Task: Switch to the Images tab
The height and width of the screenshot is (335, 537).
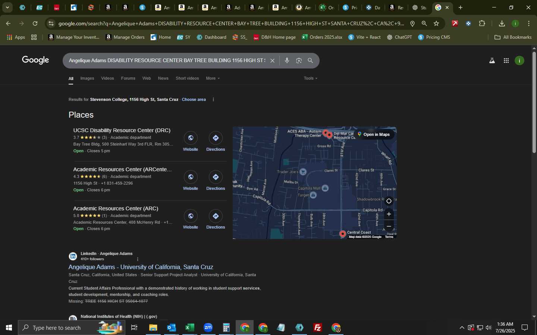Action: pos(87,78)
